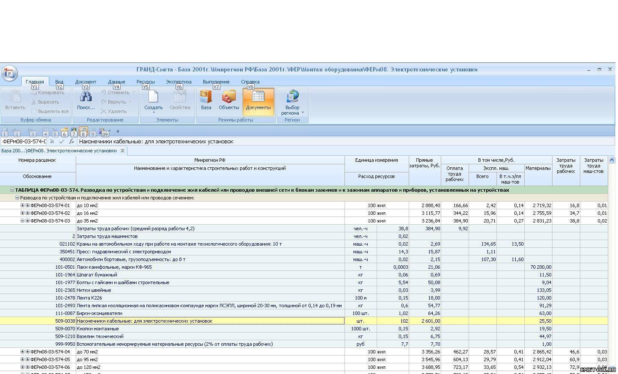This screenshot has height=374, width=618.
Task: Click the Удалить delete command
Action: 114,111
